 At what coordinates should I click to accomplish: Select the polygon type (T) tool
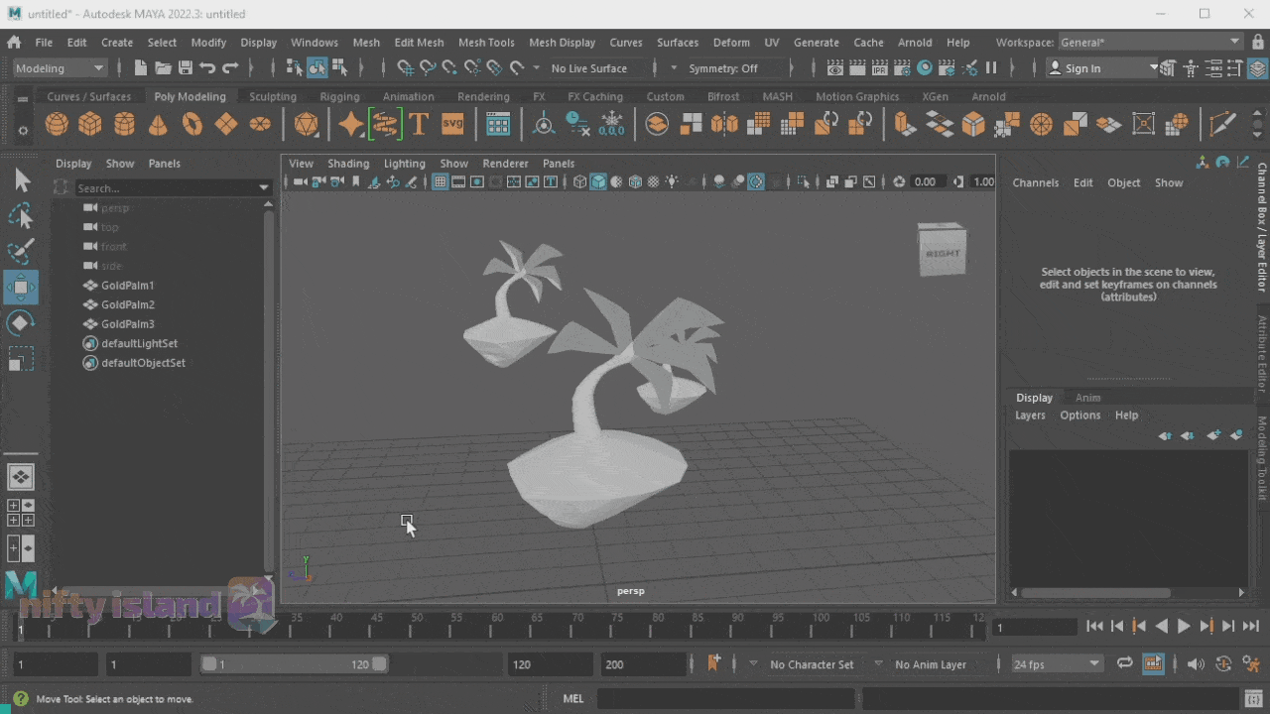[x=419, y=124]
